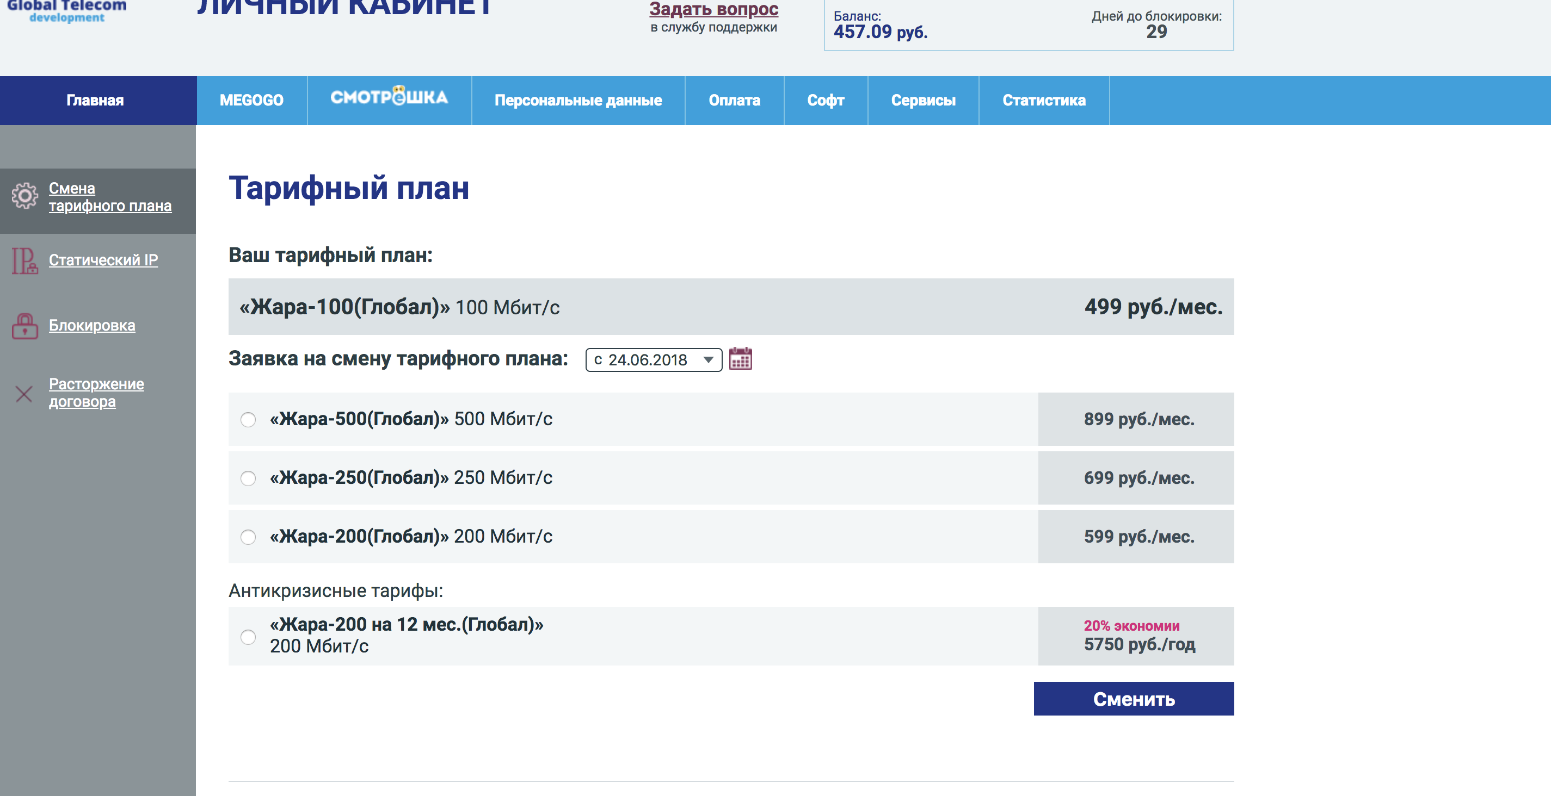Viewport: 1551px width, 796px height.
Task: Click the 899 руб./мес. price
Action: 1139,419
